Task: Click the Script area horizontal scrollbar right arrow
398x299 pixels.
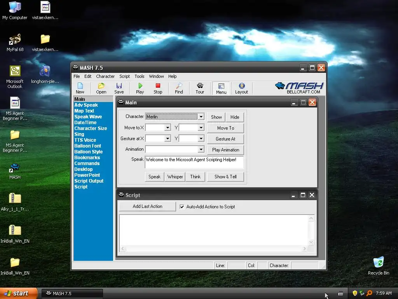Action: 304,249
